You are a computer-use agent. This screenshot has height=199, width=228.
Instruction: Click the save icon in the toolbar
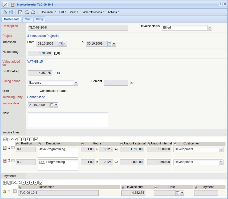[x=5, y=12]
